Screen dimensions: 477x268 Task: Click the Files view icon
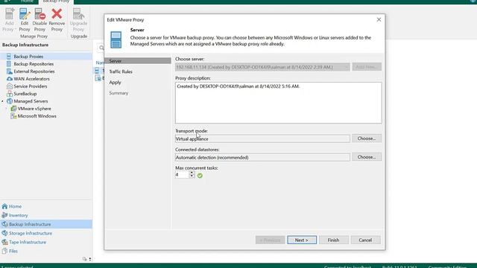[4, 251]
